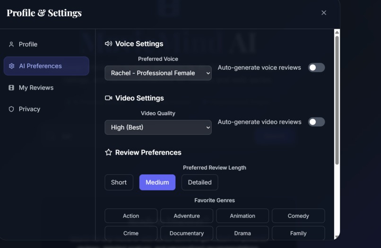The height and width of the screenshot is (248, 381).
Task: Click the gear icon beside AI Preferences
Action: 11,66
